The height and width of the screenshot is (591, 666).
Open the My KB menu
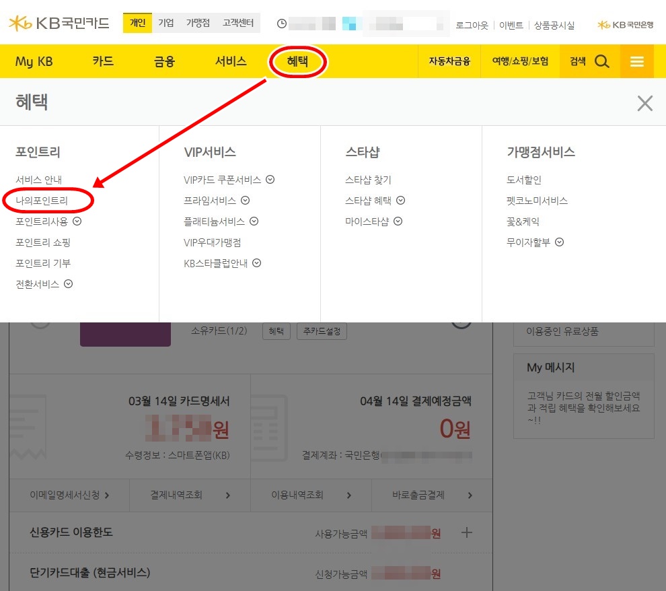(x=34, y=62)
